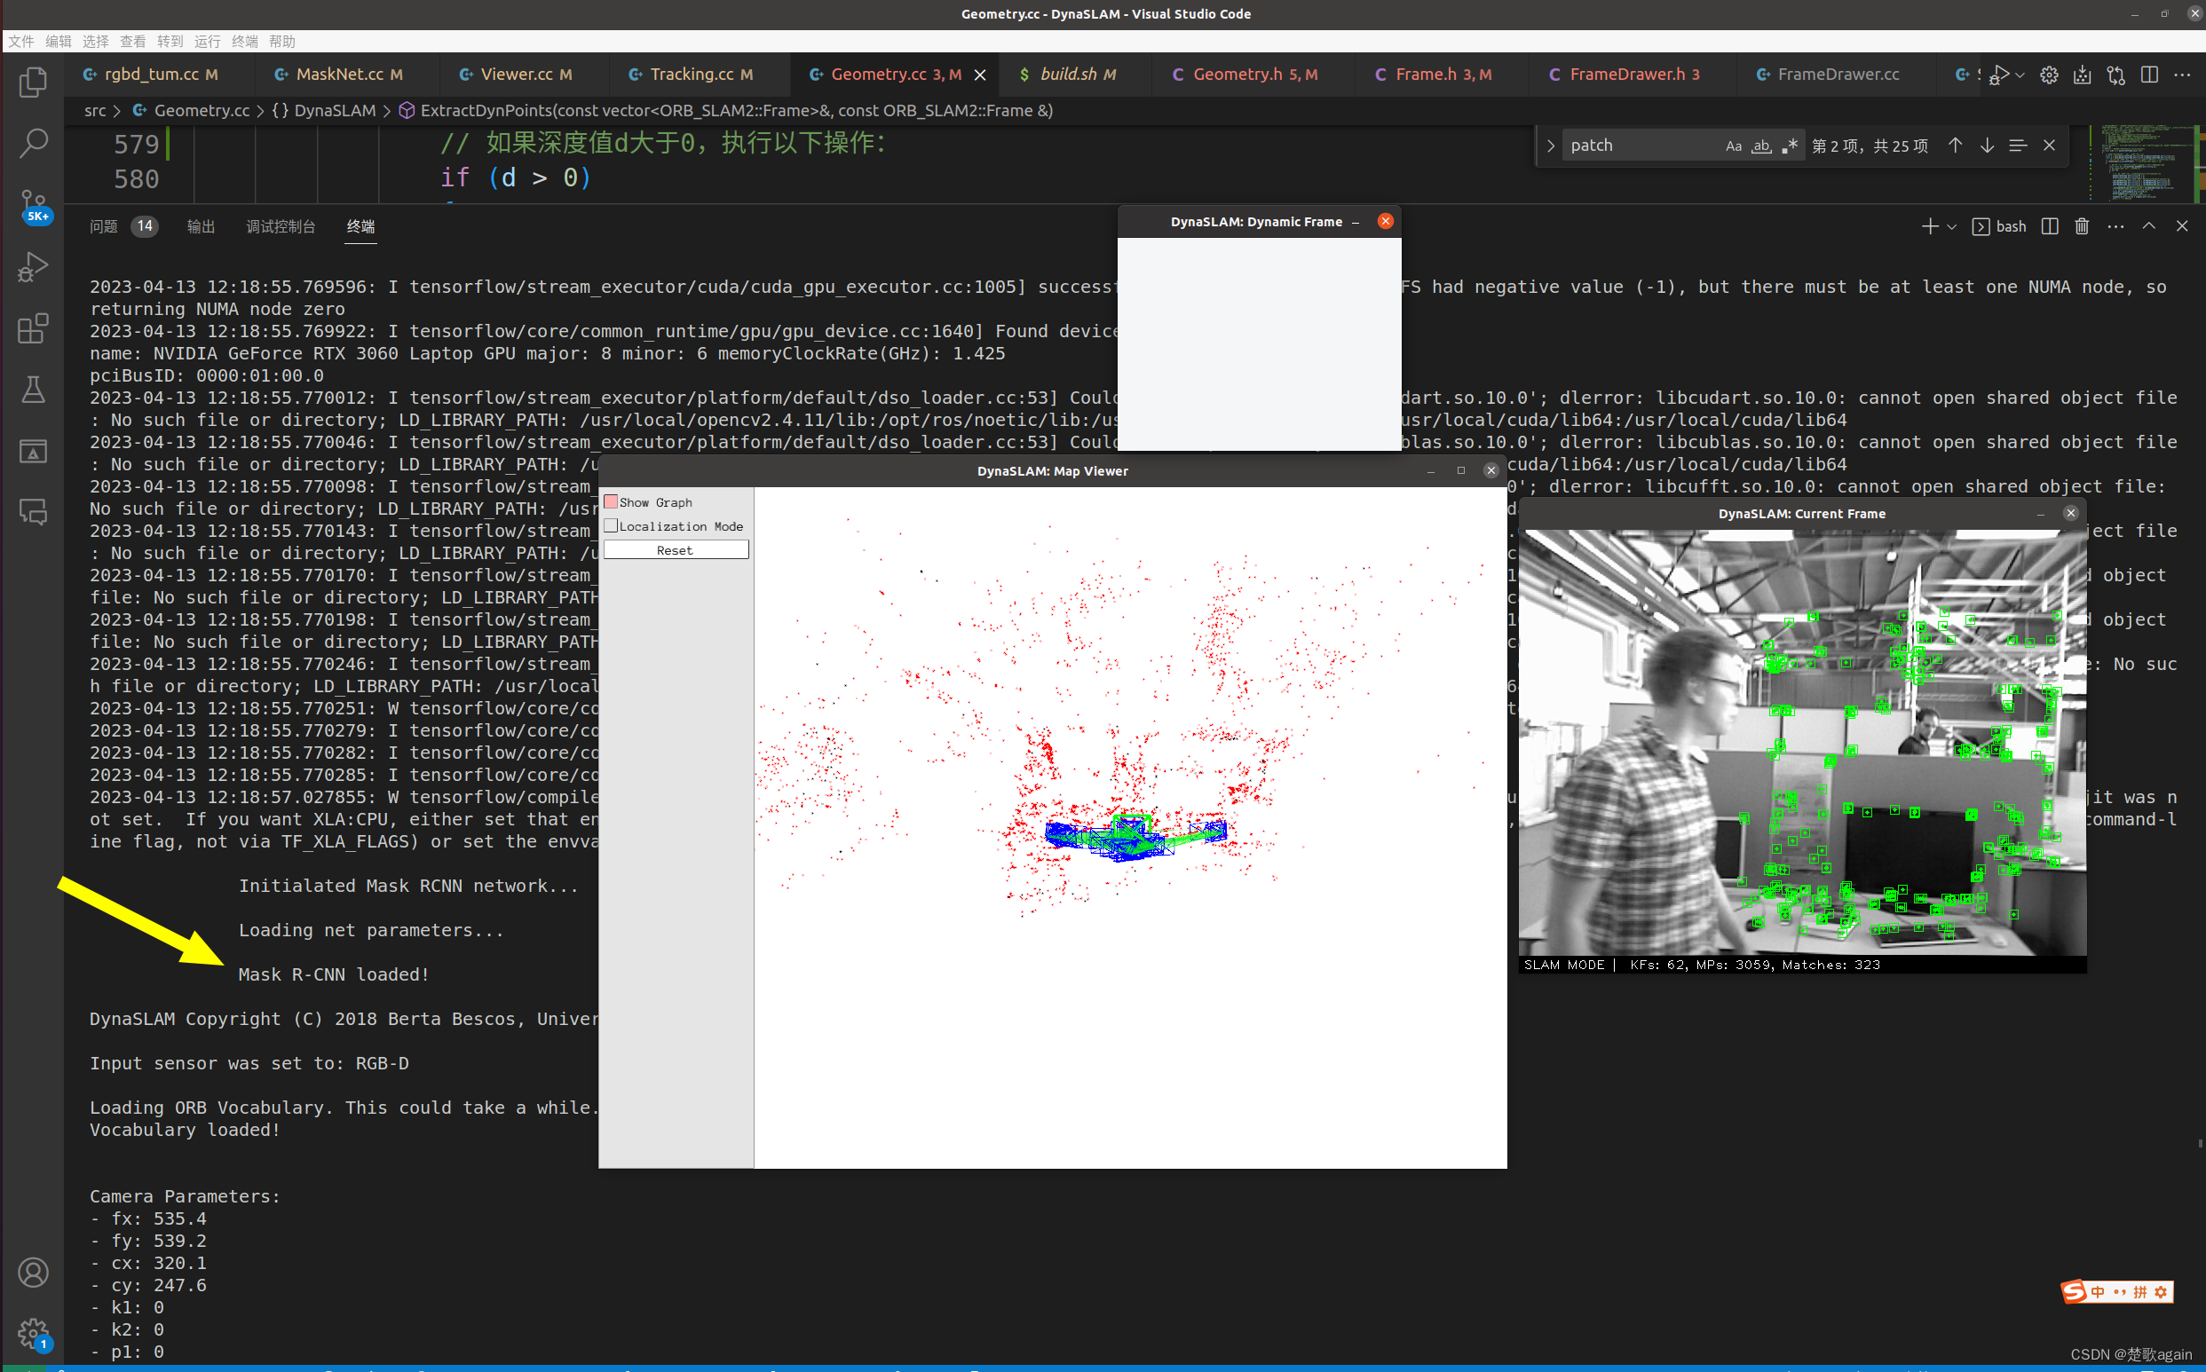The height and width of the screenshot is (1372, 2206).
Task: Open the 查看 menu in the menu bar
Action: [131, 41]
